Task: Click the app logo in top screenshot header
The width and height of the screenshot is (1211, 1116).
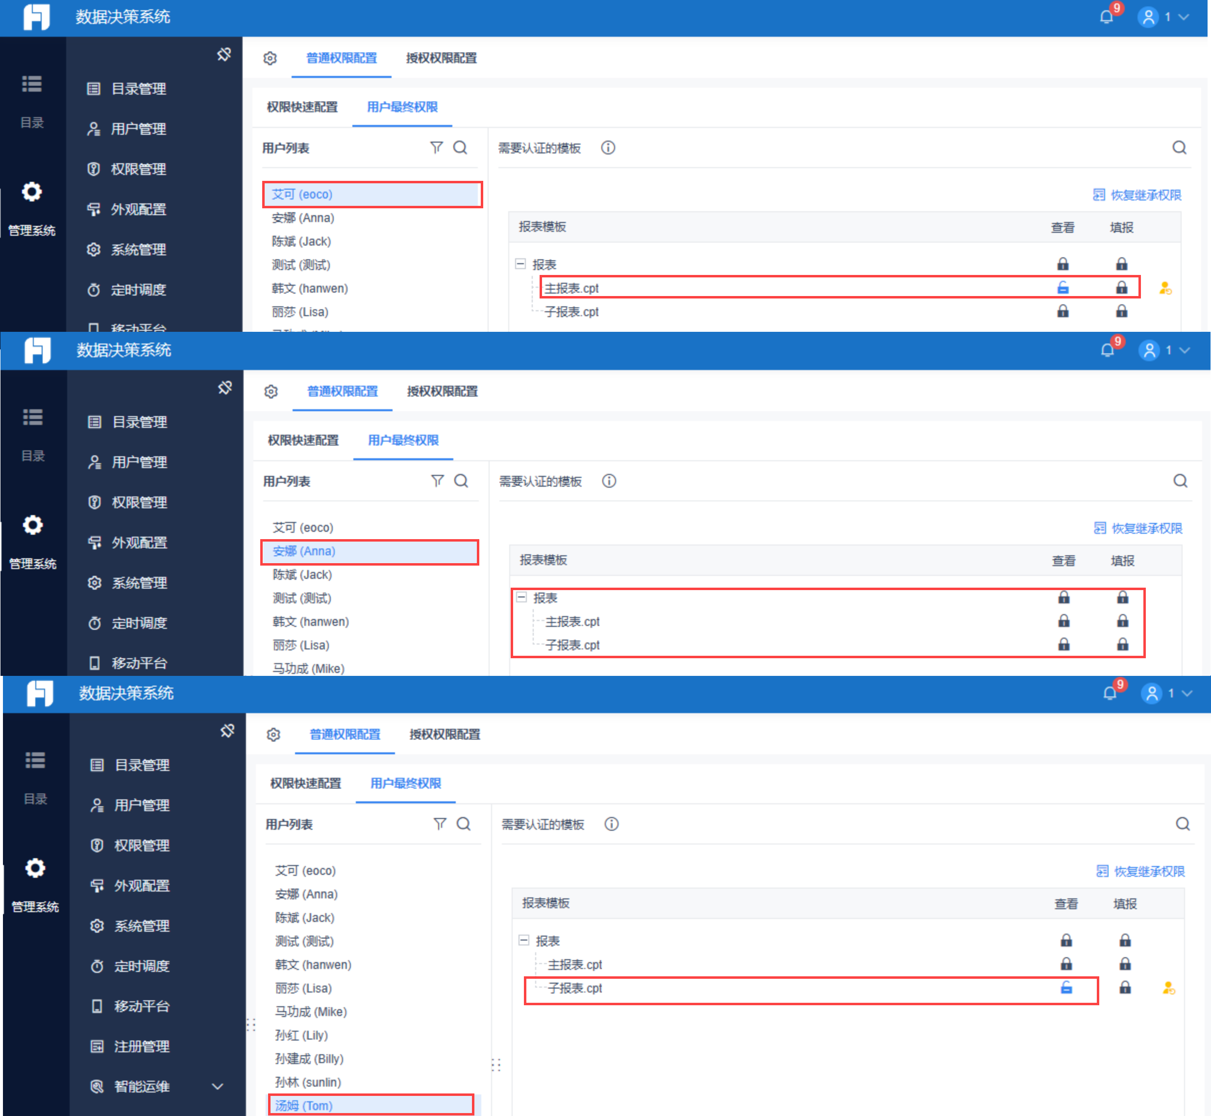Action: (36, 17)
